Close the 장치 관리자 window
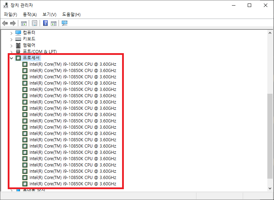 [266, 5]
